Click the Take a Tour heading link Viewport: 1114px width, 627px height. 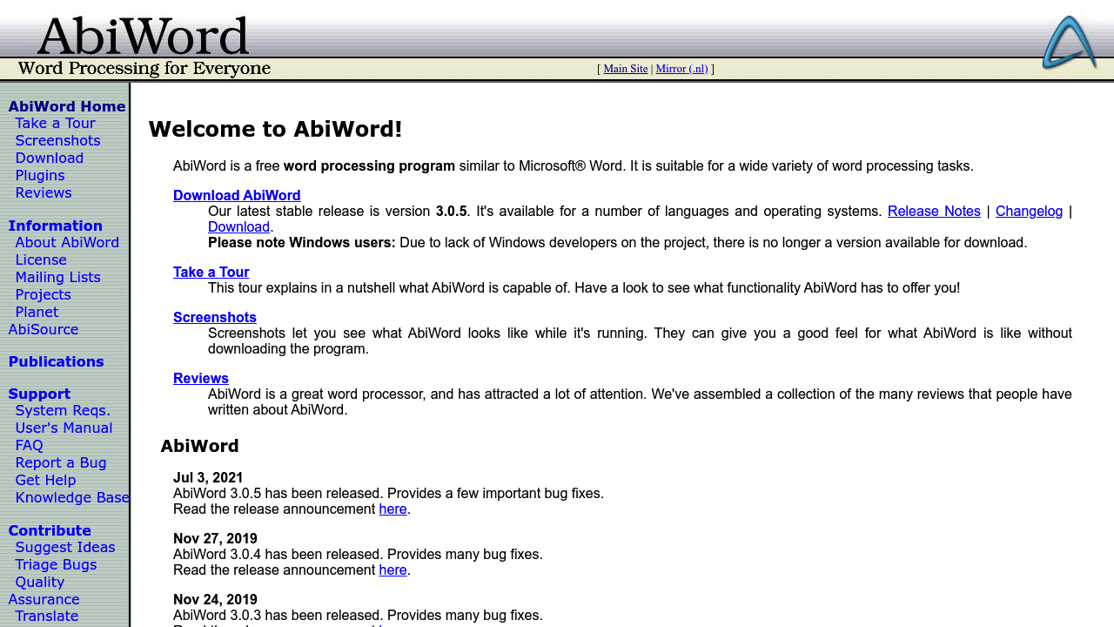click(211, 272)
